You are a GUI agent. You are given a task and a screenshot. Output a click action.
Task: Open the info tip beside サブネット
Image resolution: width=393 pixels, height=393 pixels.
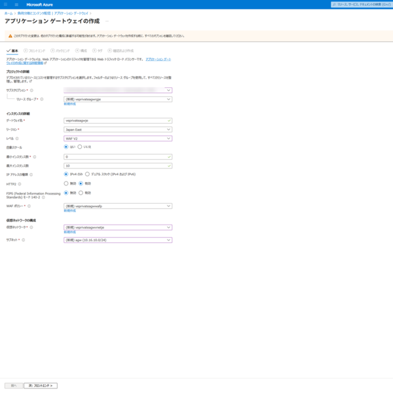tap(24, 240)
